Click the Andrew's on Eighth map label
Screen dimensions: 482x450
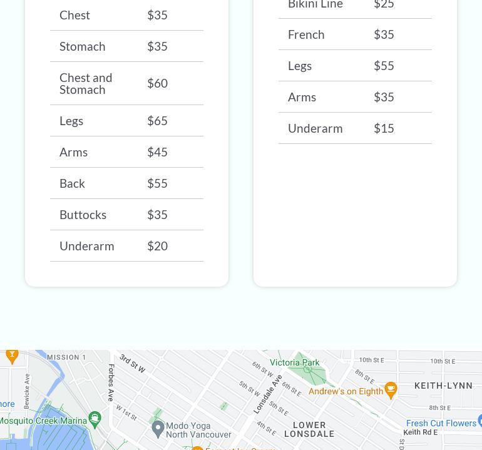point(344,391)
